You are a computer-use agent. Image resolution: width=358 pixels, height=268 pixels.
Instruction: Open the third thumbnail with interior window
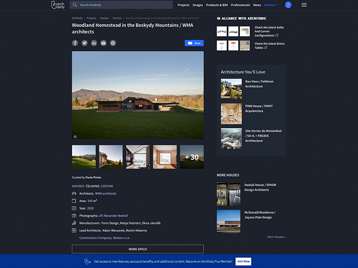tap(138, 157)
